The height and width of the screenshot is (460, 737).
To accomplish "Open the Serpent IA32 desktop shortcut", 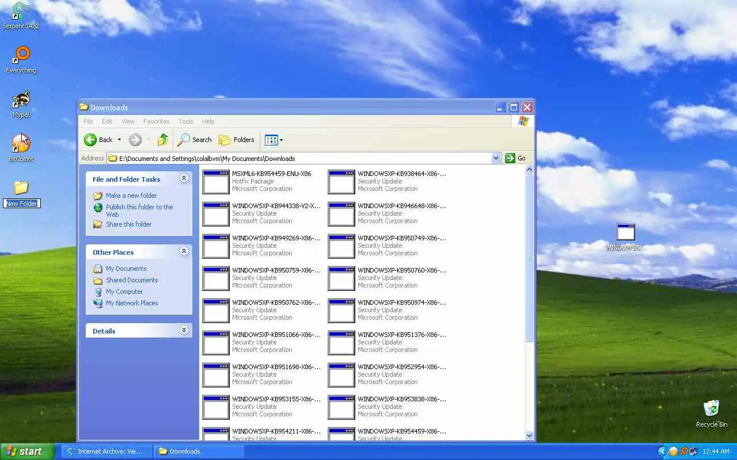I will pyautogui.click(x=21, y=16).
